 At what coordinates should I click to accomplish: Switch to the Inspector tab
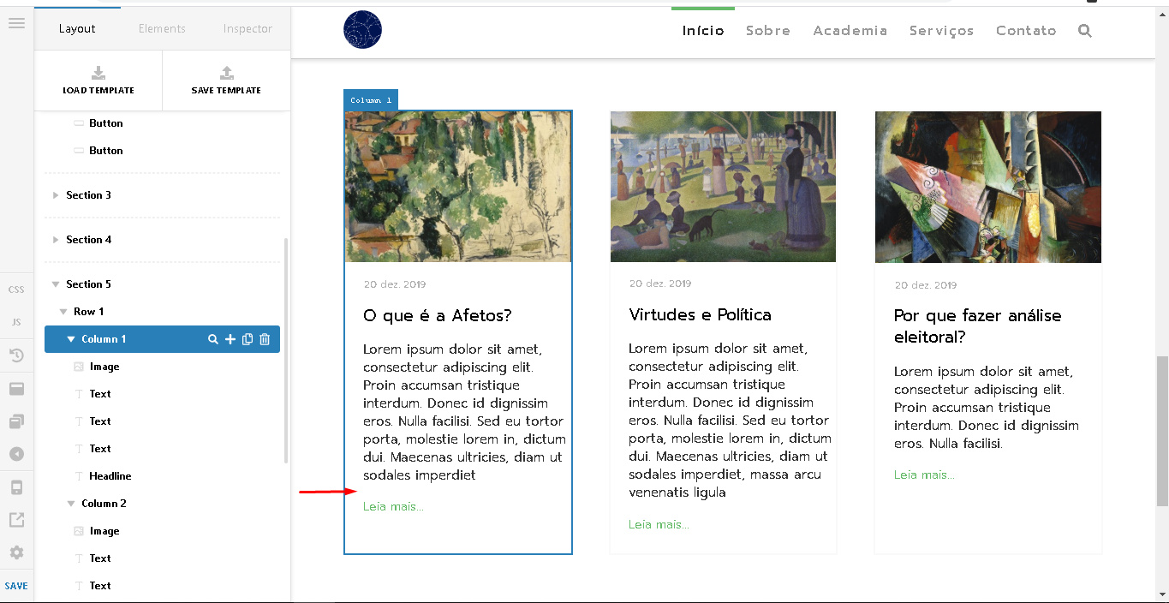pos(248,28)
